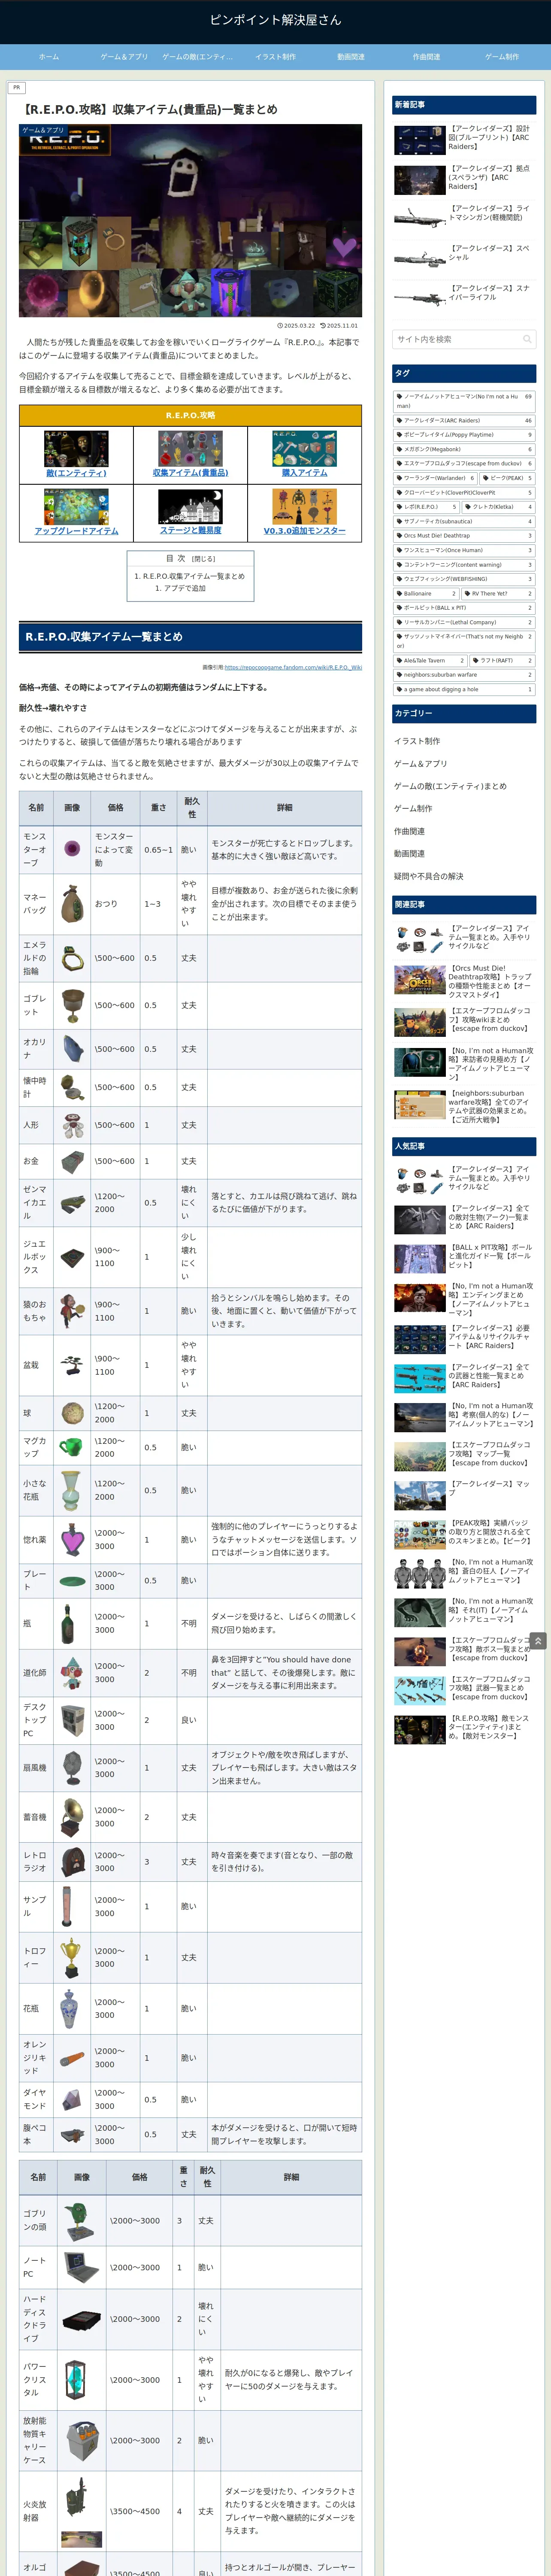Click the search magnifier icon in sidebar

click(x=527, y=339)
